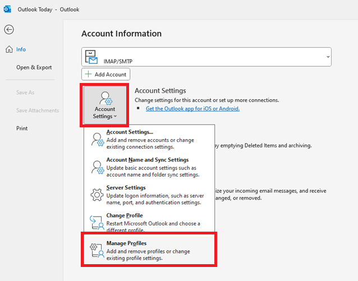
Task: Choose Account Settings... from the dropdown menu
Action: 149,139
